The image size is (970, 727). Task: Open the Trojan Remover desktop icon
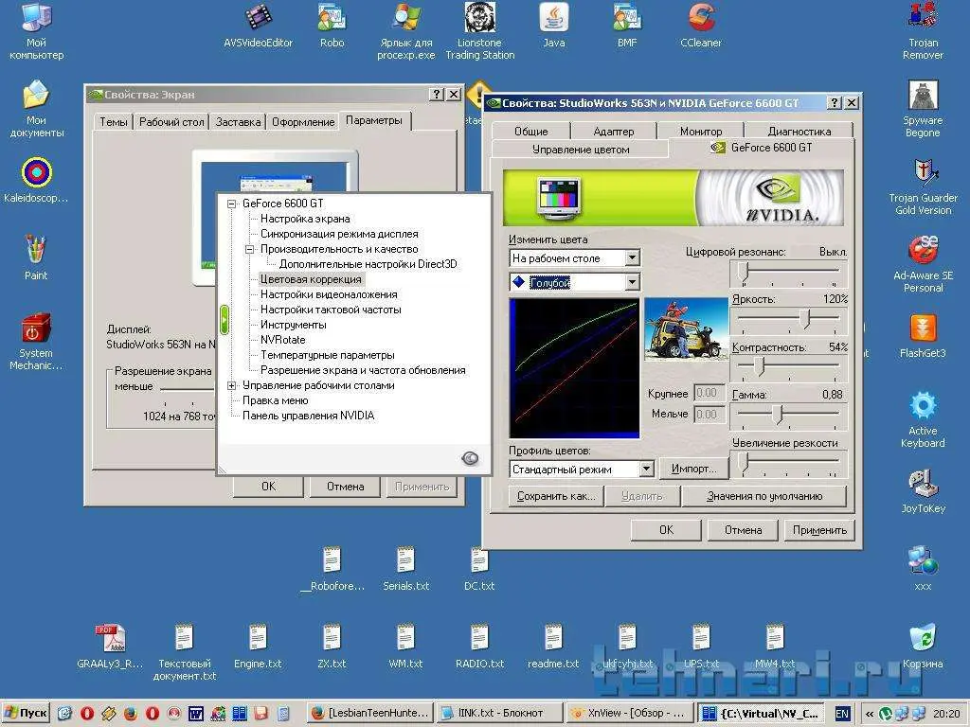[923, 18]
